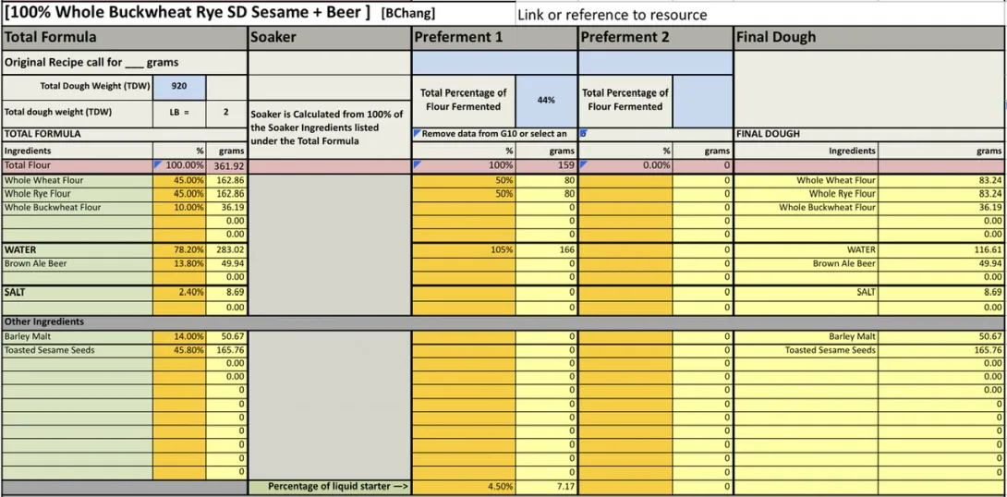This screenshot has width=1007, height=497.
Task: Select the Toasted Sesame Seeds 45.80% cell
Action: pyautogui.click(x=179, y=350)
